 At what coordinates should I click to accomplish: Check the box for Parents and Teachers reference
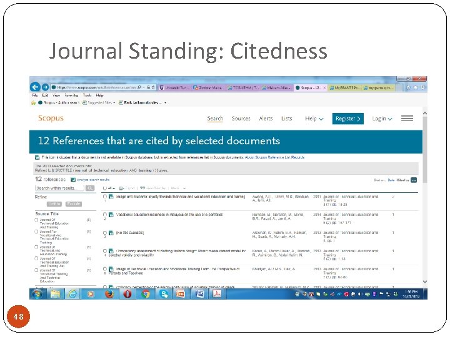point(105,269)
